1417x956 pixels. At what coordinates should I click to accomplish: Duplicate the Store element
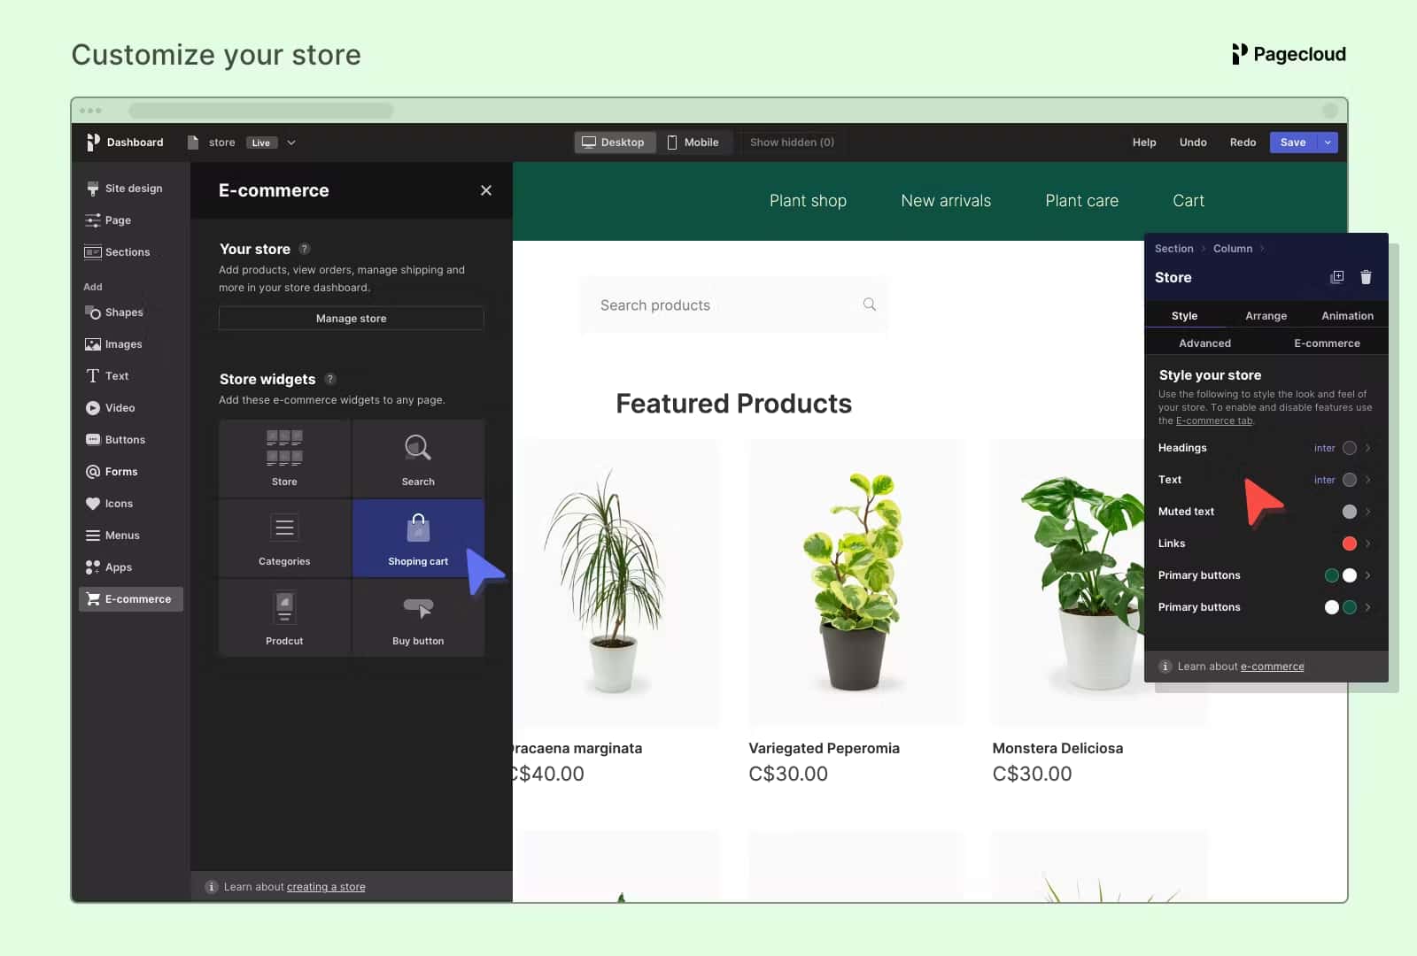pyautogui.click(x=1337, y=277)
